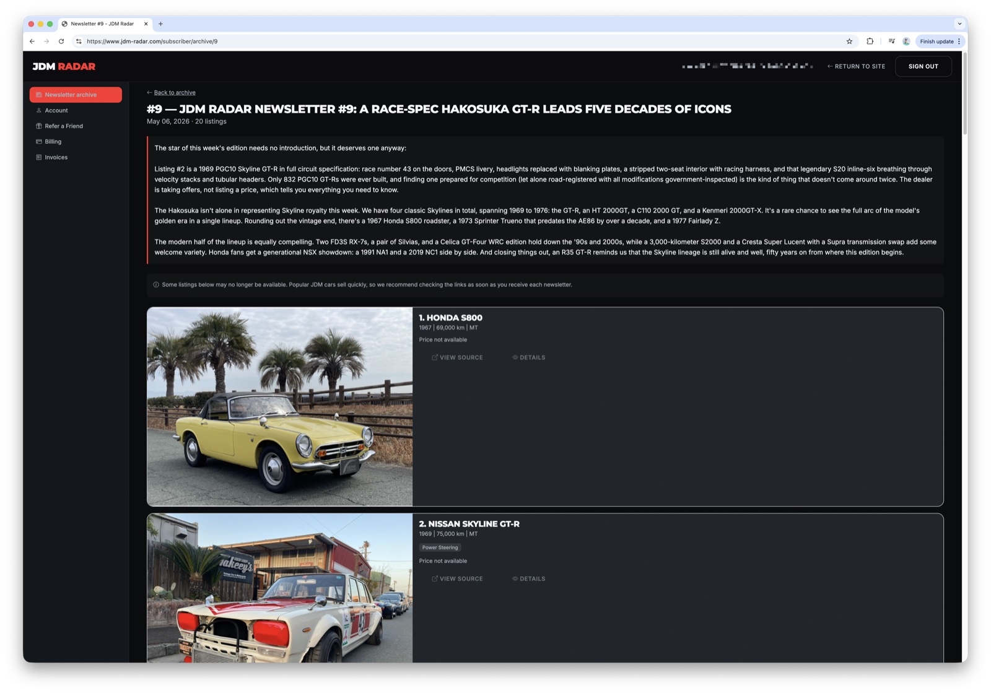Screen dimensions: 991x693
Task: Go back using the browser back arrow
Action: pyautogui.click(x=32, y=41)
